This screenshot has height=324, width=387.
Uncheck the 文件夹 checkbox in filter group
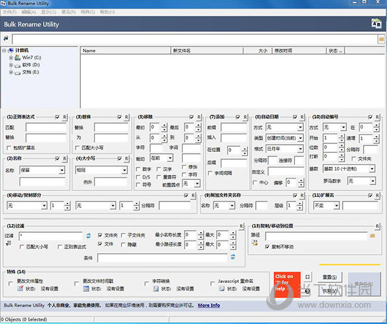click(100, 235)
